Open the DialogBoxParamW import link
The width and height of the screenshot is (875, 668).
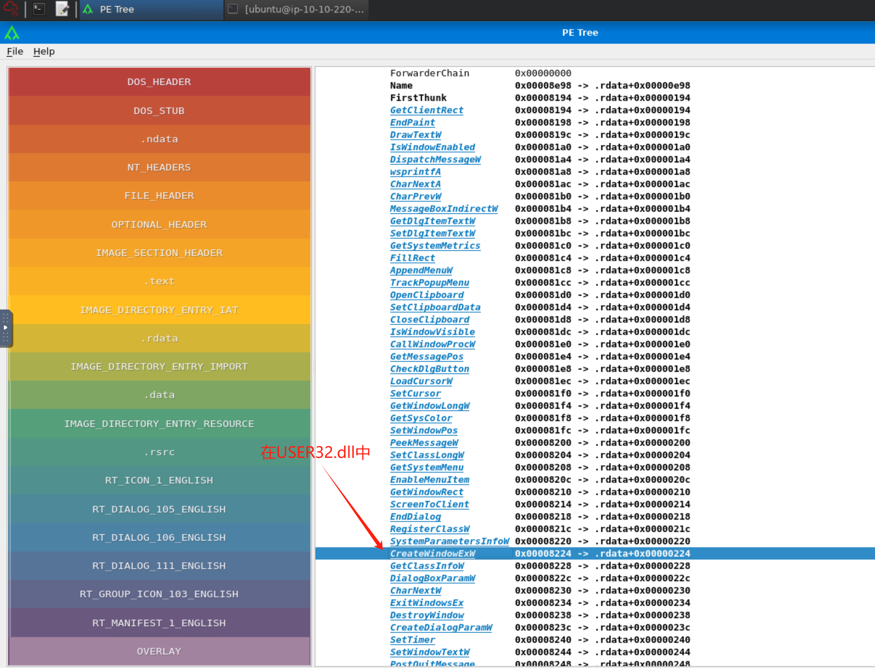pyautogui.click(x=432, y=578)
